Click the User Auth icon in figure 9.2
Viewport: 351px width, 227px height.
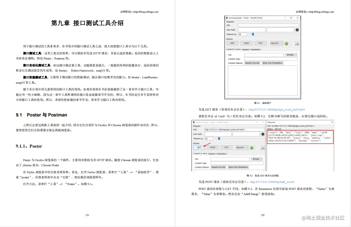pyautogui.click(x=263, y=134)
